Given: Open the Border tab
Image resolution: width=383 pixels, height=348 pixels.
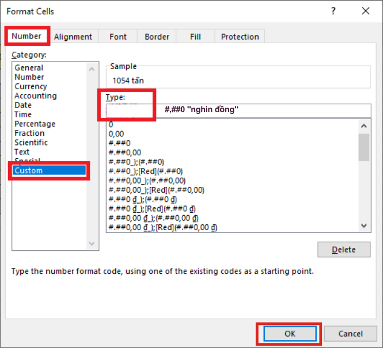Looking at the screenshot, I should pos(157,37).
